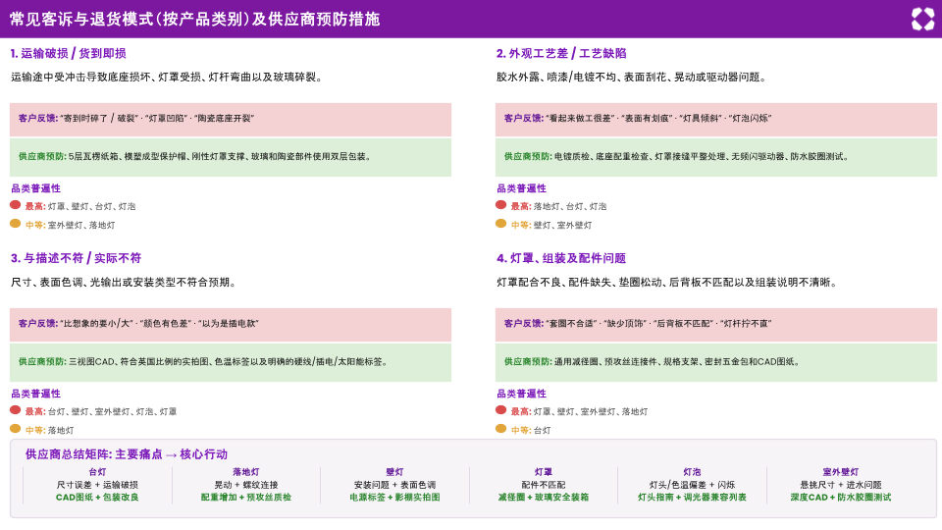Click green action 电源标签 + 影棚实拍图

tap(394, 498)
